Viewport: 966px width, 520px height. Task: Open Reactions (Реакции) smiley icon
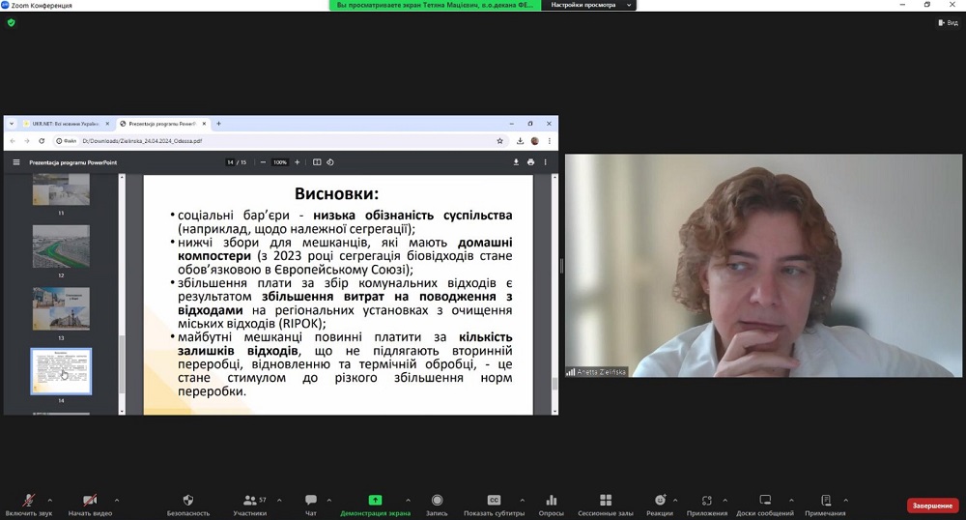(x=660, y=501)
